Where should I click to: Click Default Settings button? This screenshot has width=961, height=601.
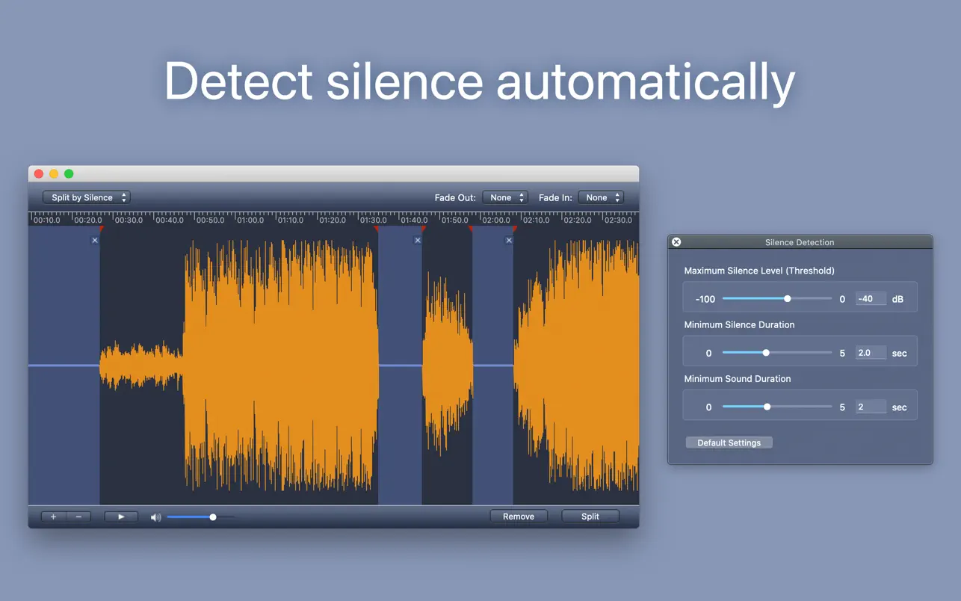pyautogui.click(x=729, y=443)
